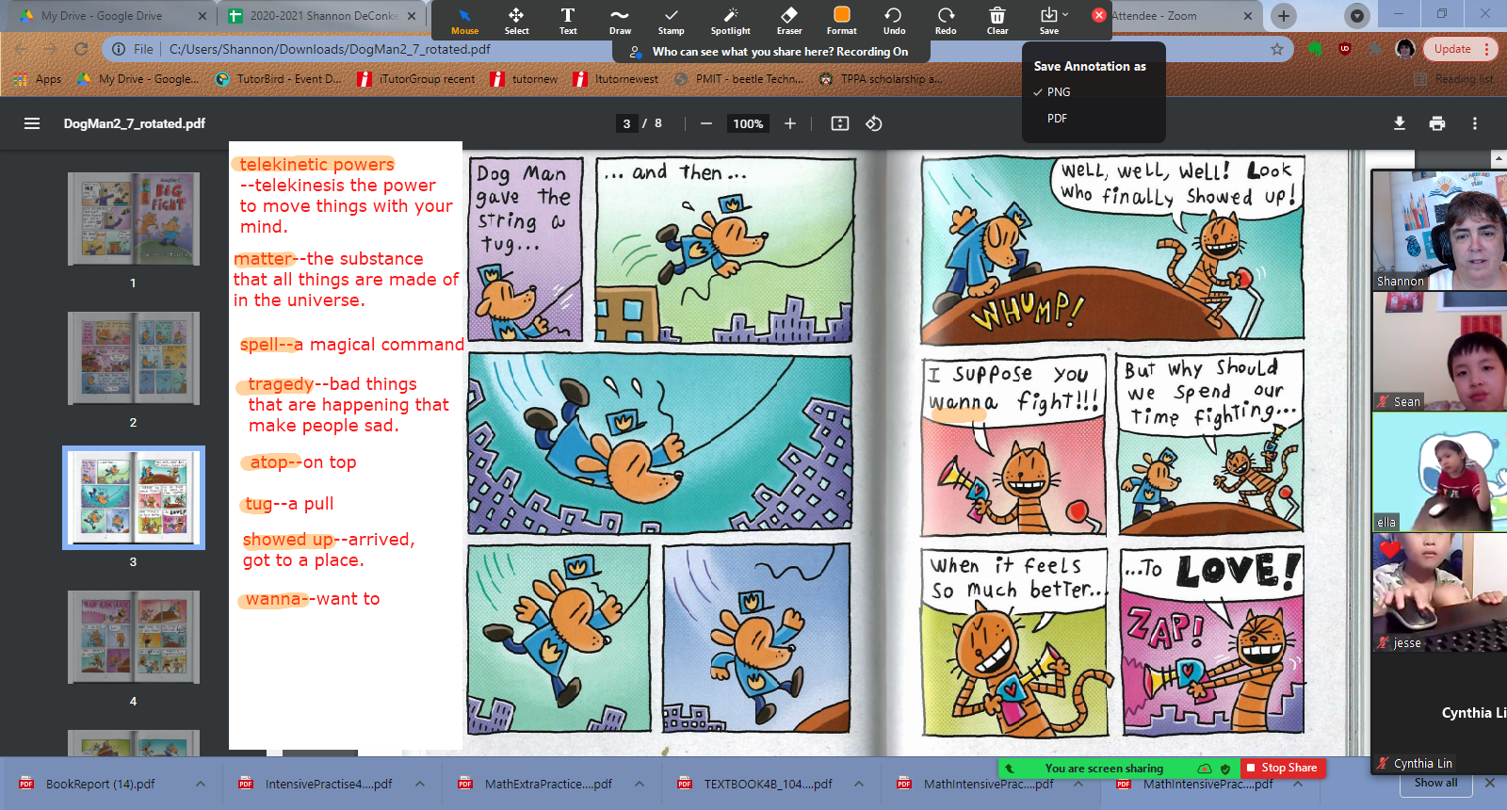Open the screen sharing security shield
Screen dimensions: 1507x810
point(1225,769)
